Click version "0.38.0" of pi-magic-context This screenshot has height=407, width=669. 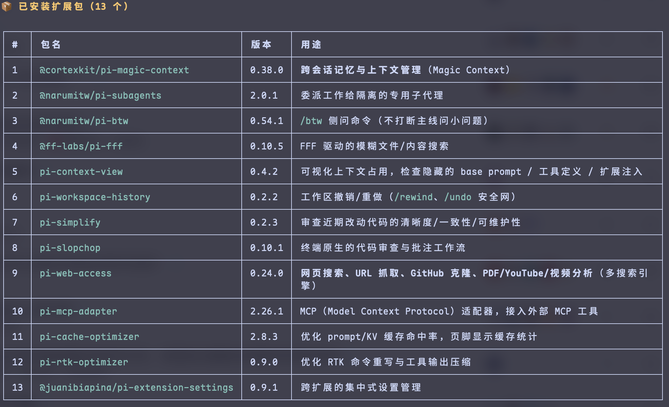tap(266, 70)
